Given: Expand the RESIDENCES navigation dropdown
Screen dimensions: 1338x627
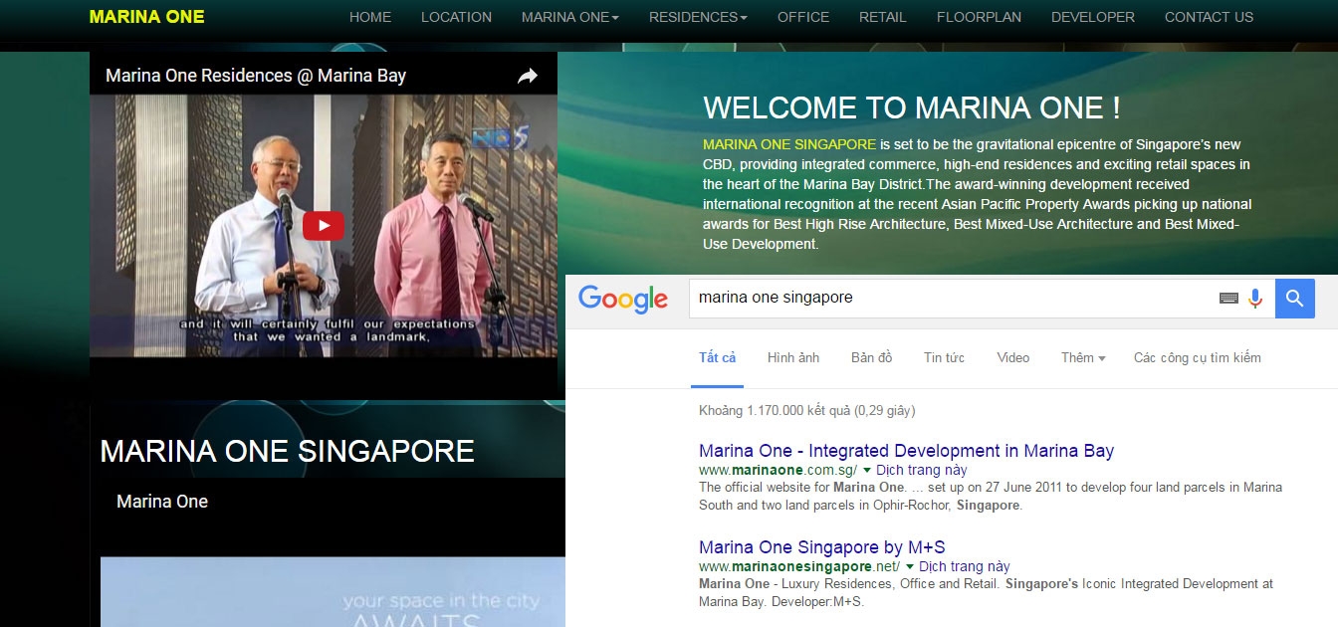Looking at the screenshot, I should point(698,17).
